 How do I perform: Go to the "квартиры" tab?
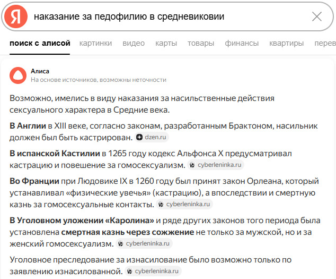click(286, 43)
